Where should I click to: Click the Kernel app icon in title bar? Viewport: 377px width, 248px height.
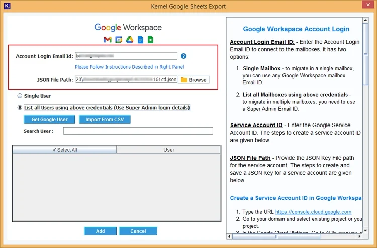pyautogui.click(x=7, y=6)
